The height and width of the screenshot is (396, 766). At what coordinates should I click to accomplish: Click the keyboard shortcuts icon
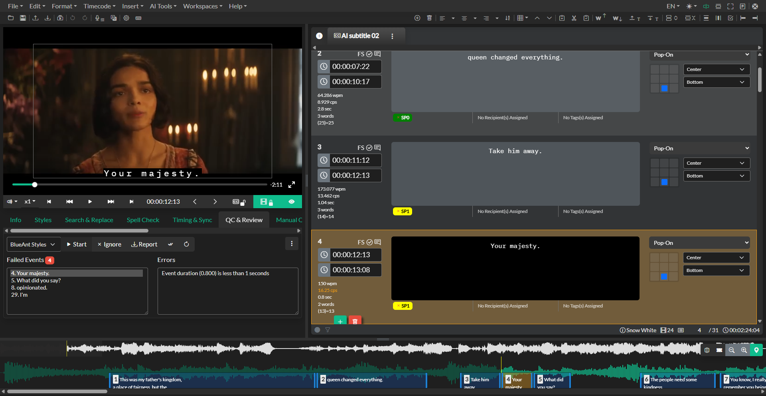138,18
